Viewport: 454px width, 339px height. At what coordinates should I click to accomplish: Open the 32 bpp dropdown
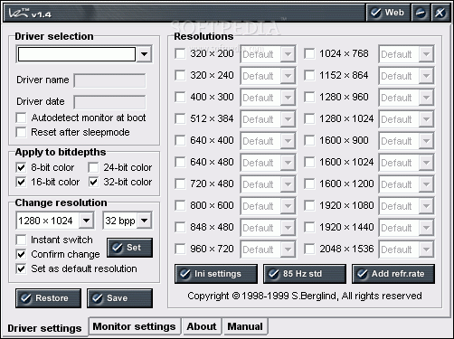(144, 221)
